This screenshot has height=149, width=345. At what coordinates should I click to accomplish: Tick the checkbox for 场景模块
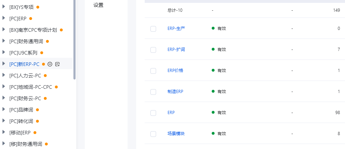[153, 134]
